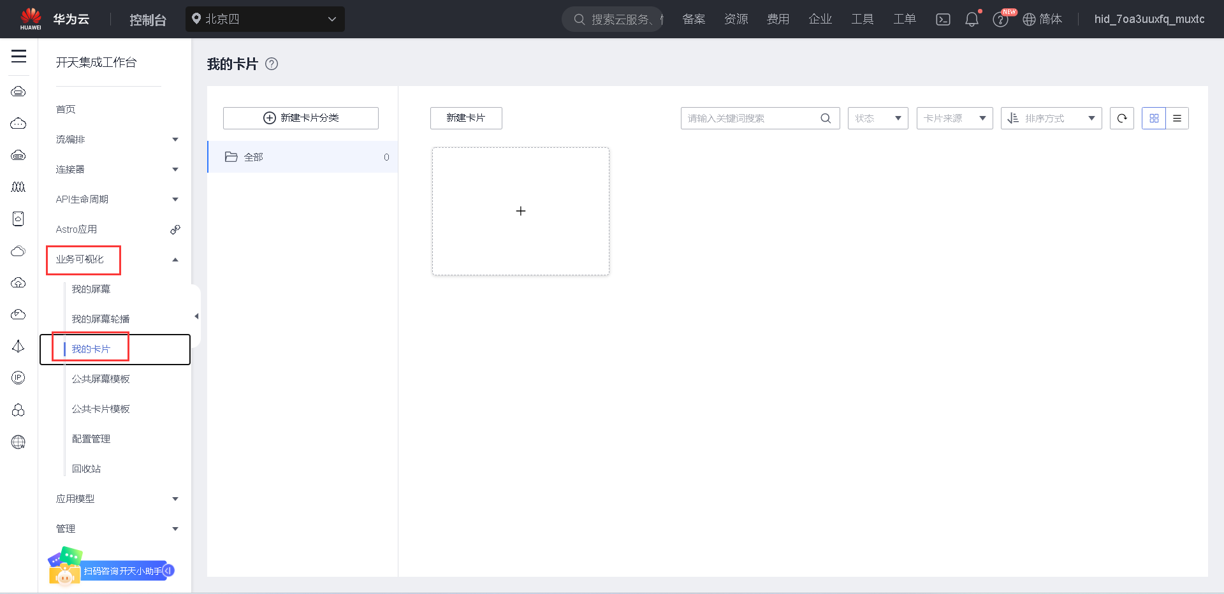This screenshot has width=1224, height=594.
Task: Open the CloudShell terminal icon
Action: point(943,19)
